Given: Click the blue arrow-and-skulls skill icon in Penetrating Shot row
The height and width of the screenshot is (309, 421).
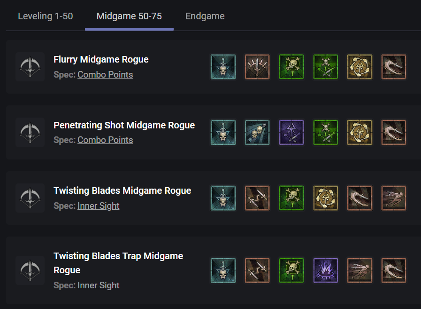Looking at the screenshot, I should [257, 132].
